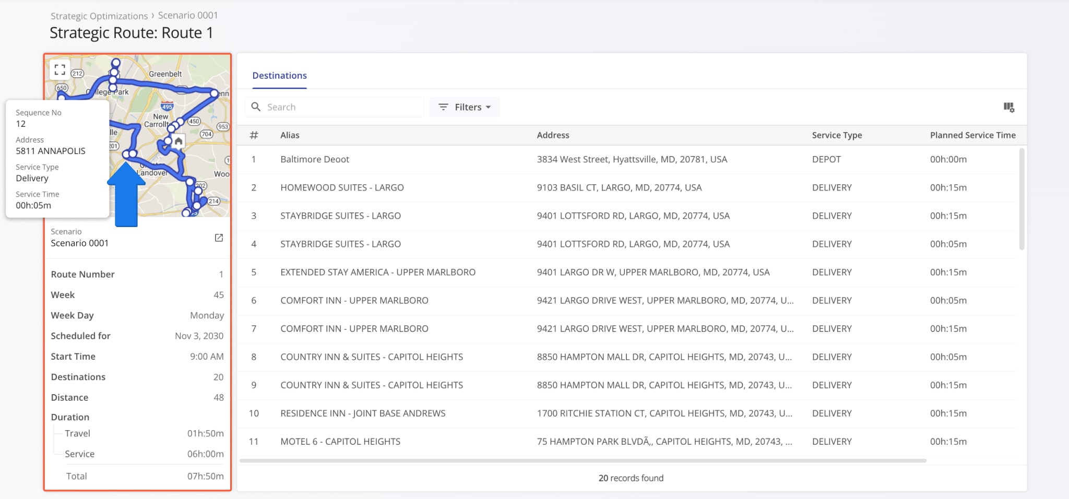Click the Greenbelt area stop marker on map
Screen dimensions: 1069x499
click(x=214, y=93)
